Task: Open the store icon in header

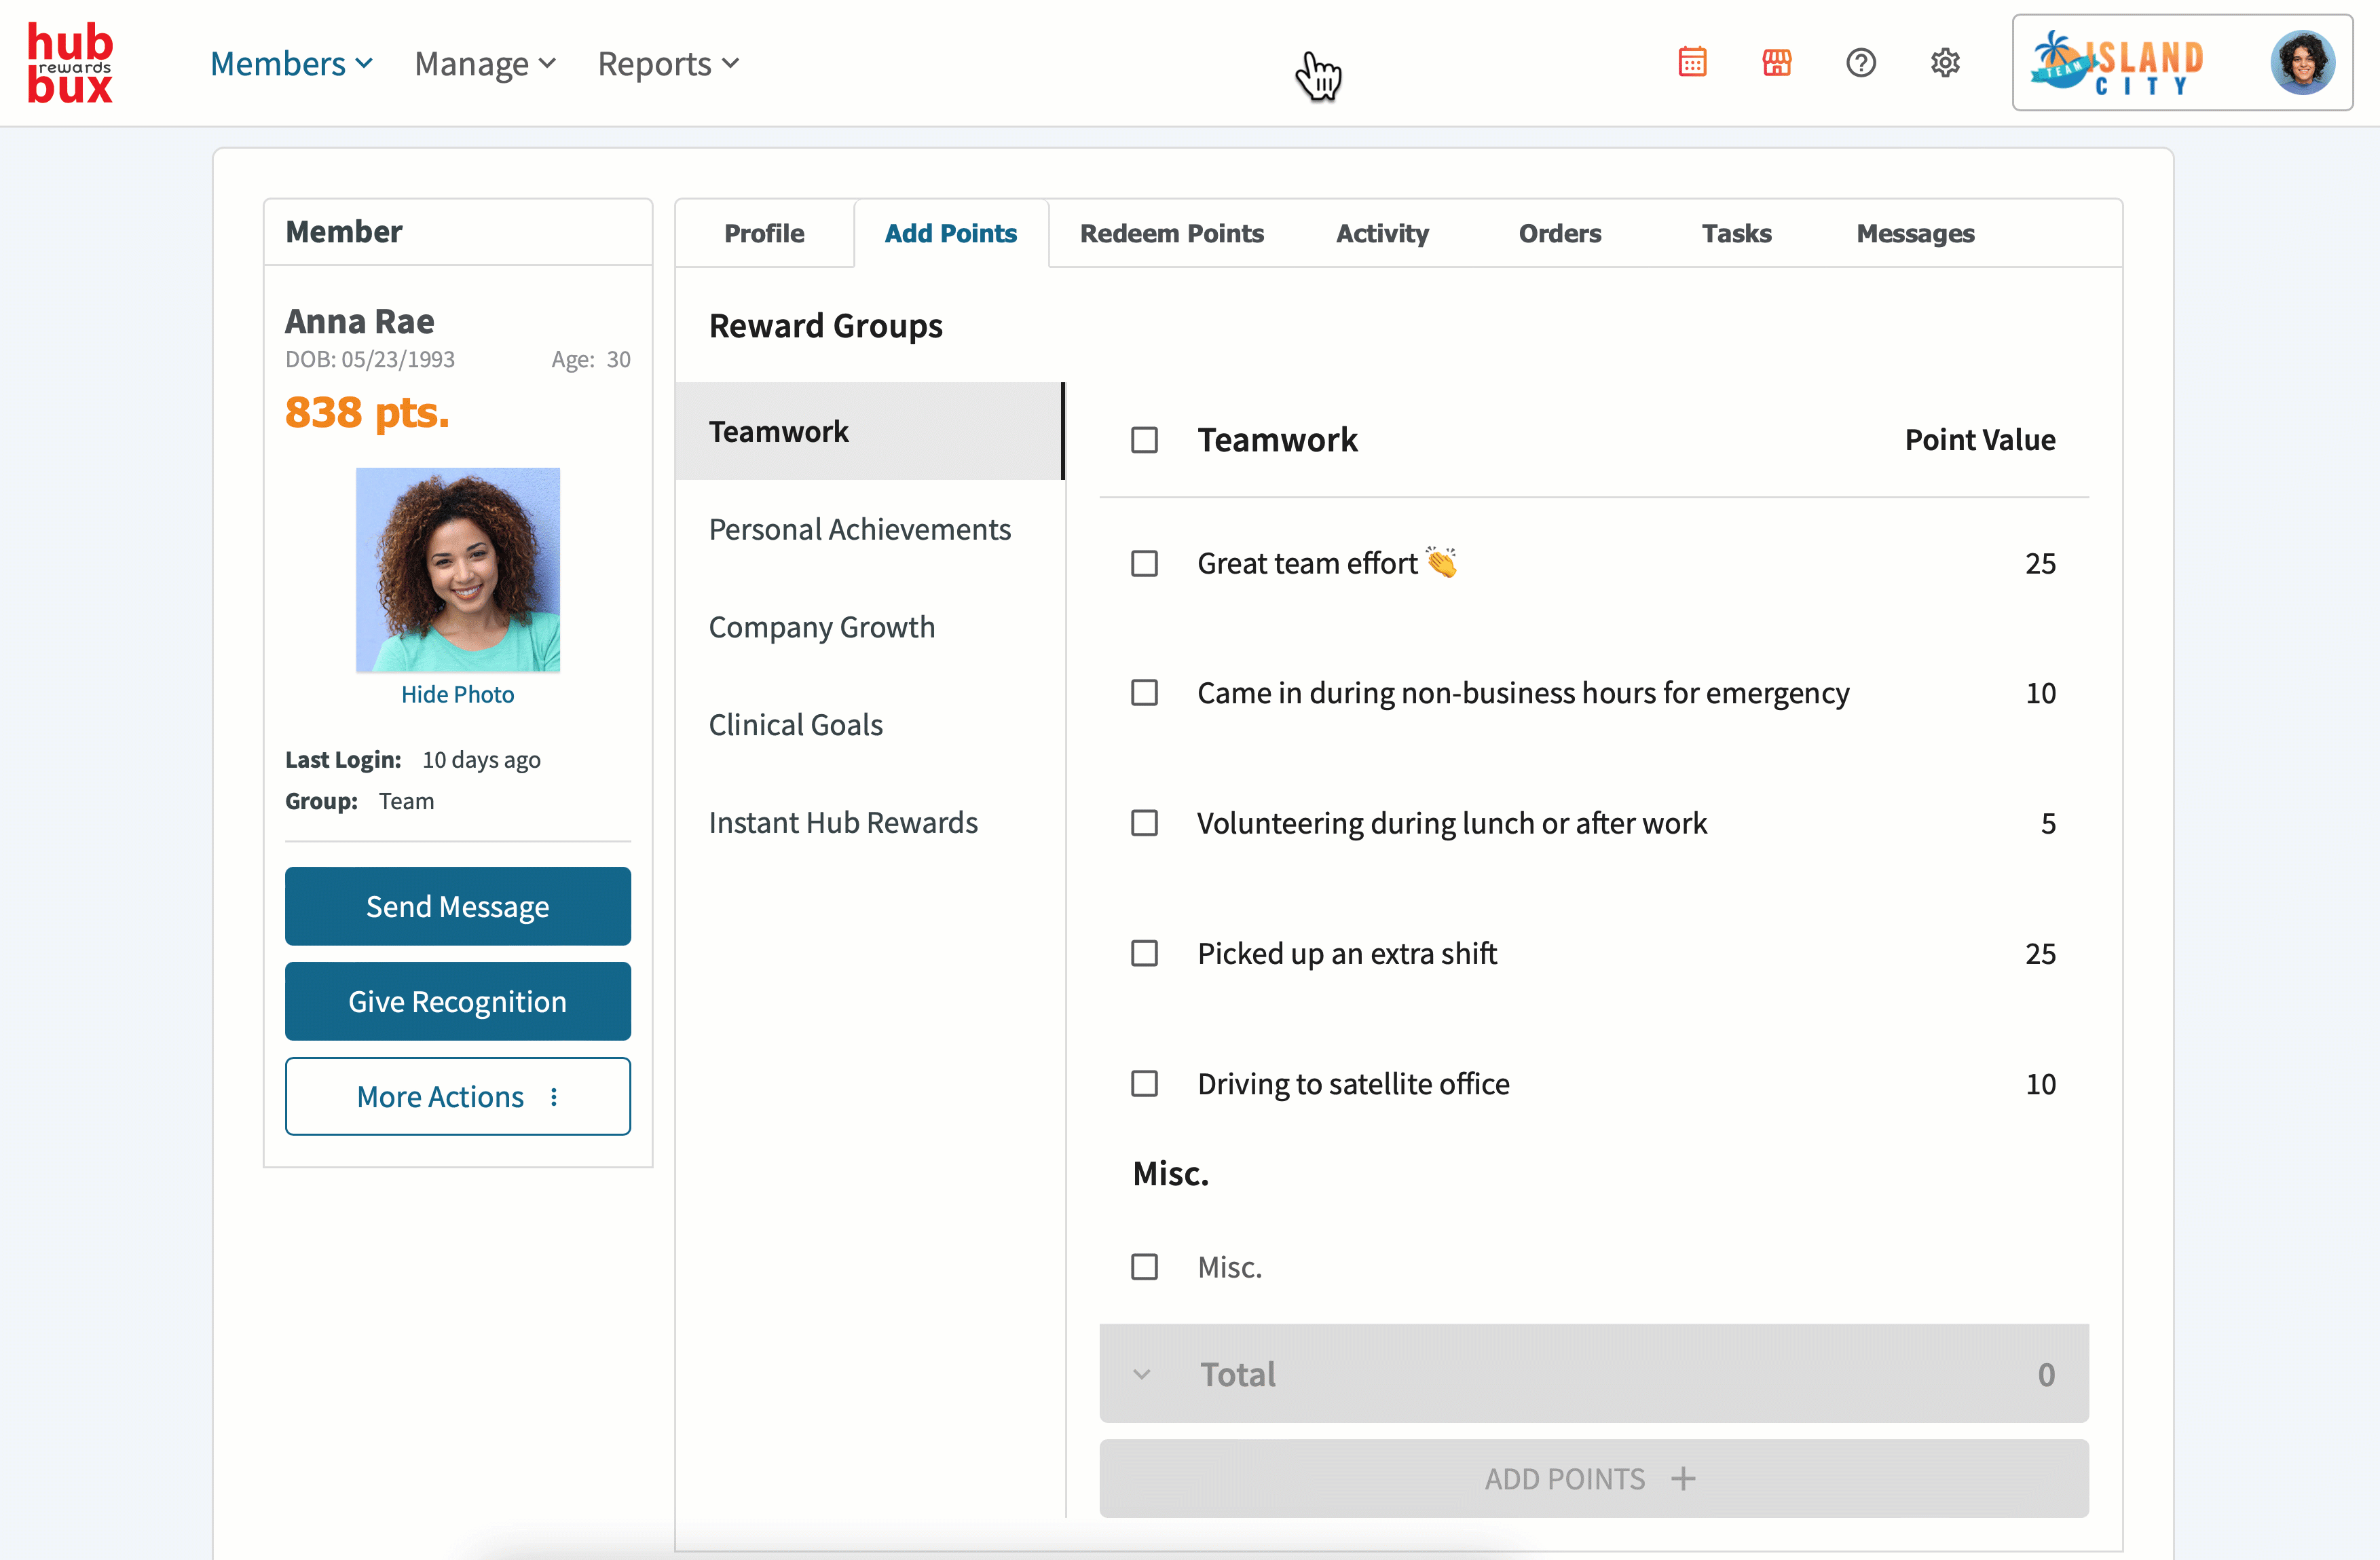Action: pos(1776,63)
